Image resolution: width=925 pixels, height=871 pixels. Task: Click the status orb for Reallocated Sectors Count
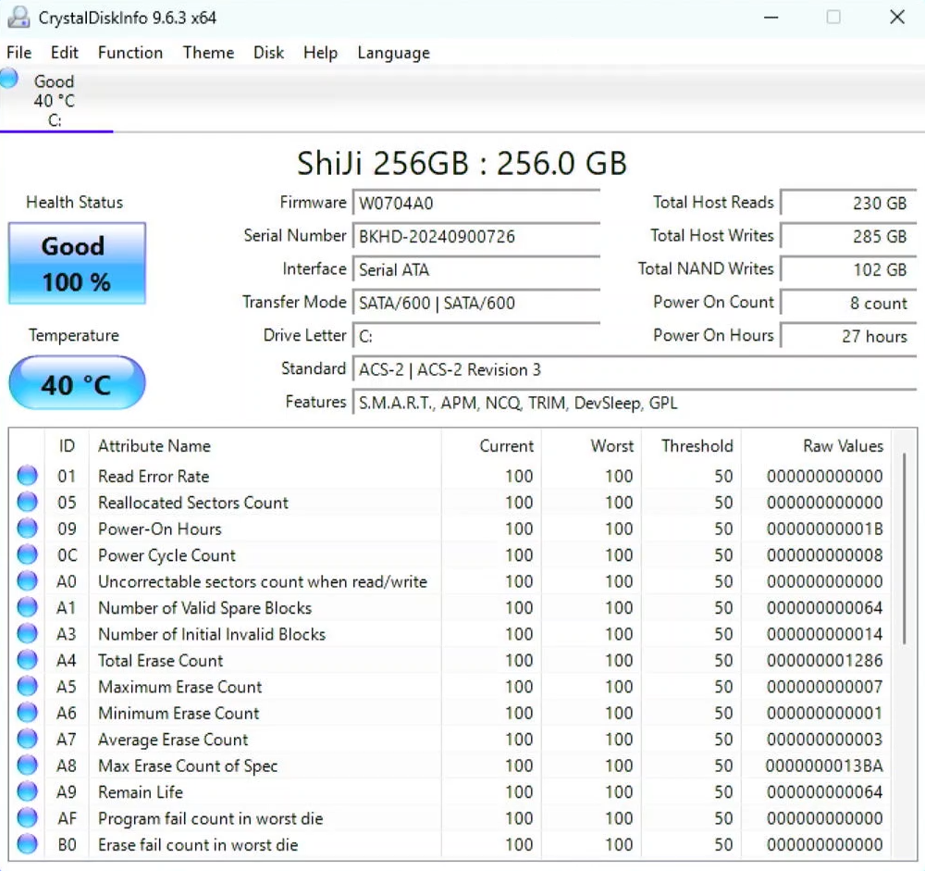pyautogui.click(x=27, y=502)
